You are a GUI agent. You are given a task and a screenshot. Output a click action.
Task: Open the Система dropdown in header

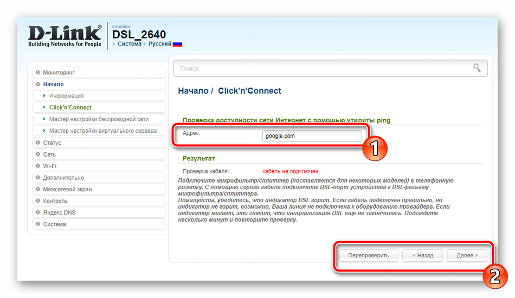point(130,44)
